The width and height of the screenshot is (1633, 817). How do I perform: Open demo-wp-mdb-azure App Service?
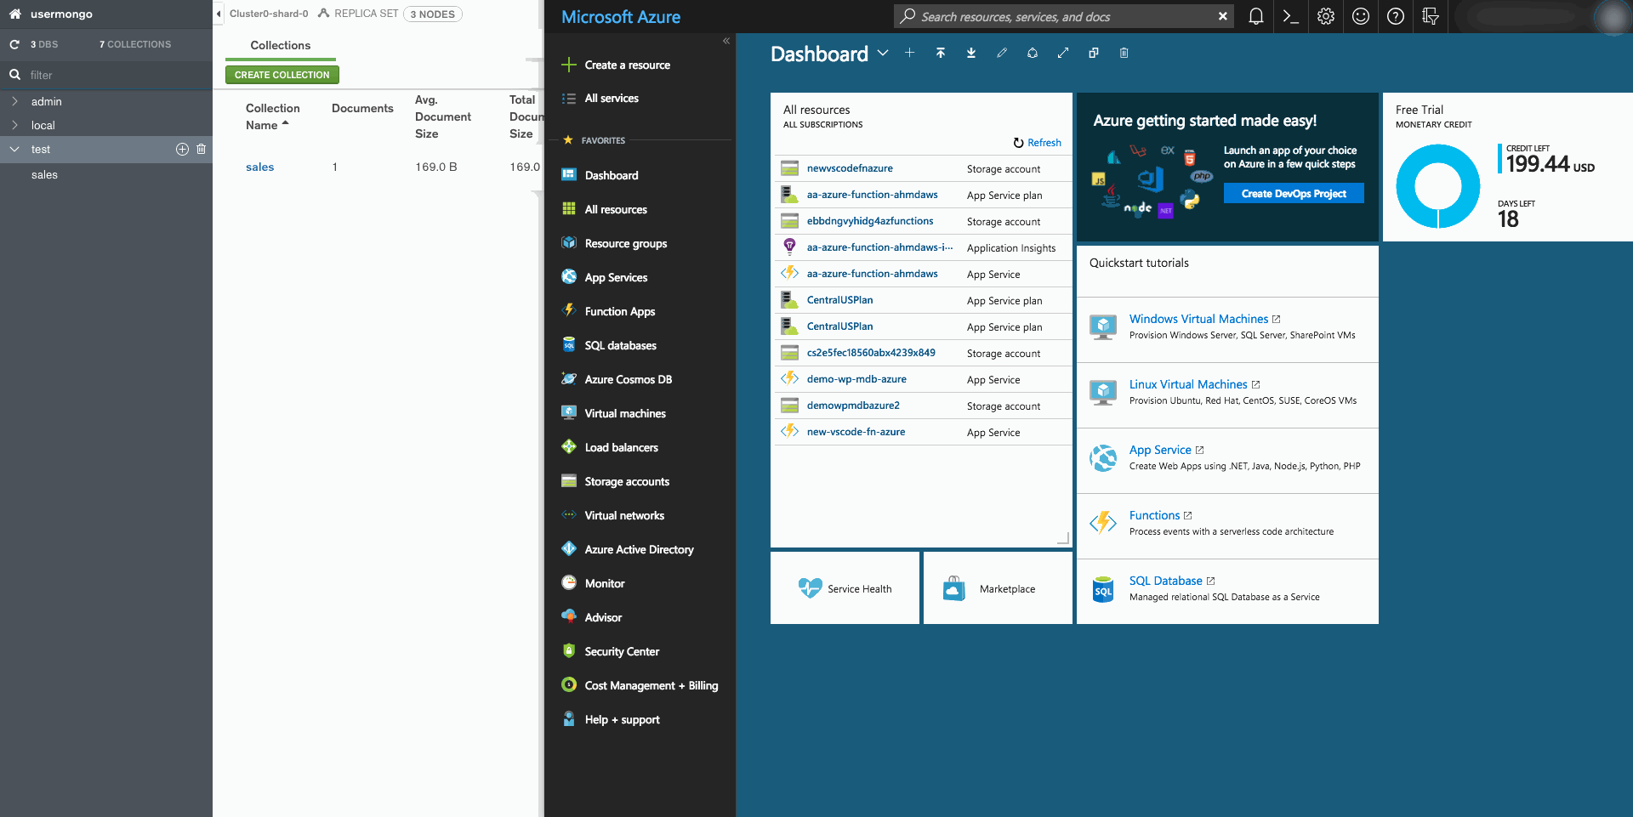[x=856, y=379]
